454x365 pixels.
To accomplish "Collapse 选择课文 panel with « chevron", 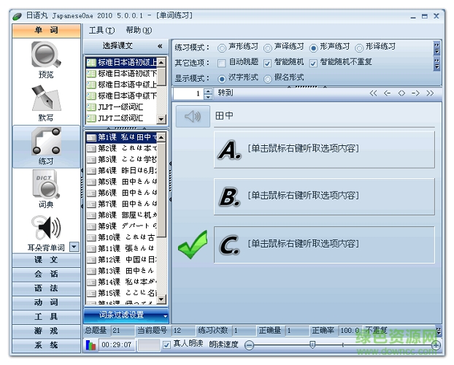I will click(x=160, y=46).
